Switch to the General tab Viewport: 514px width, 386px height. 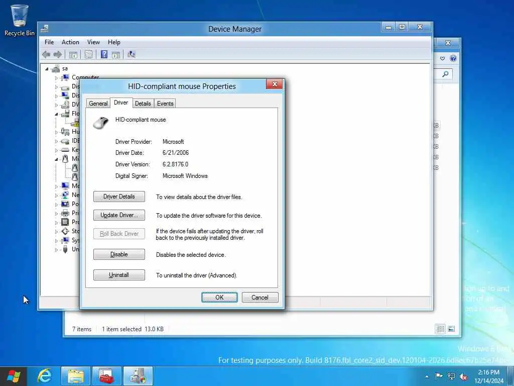[x=98, y=104]
